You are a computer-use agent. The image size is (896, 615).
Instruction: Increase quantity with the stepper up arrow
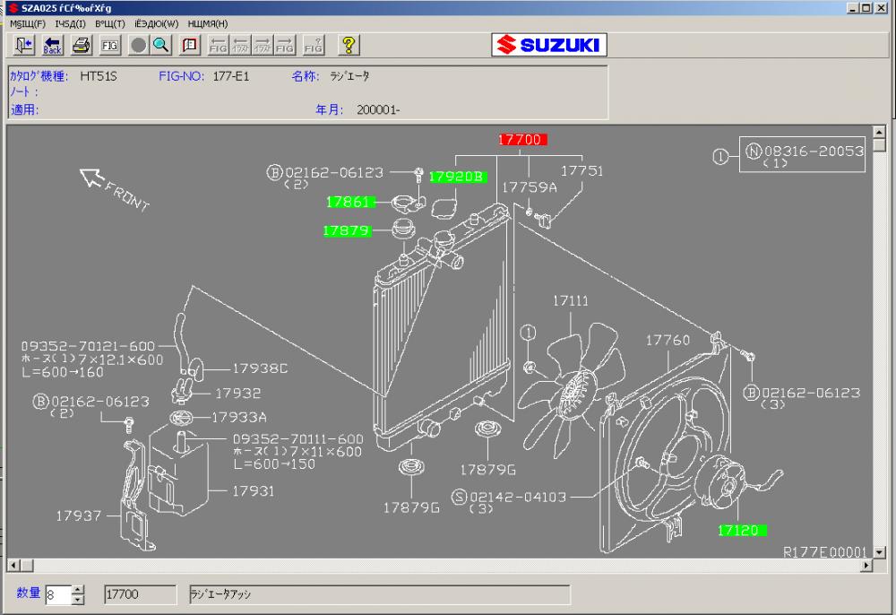(x=78, y=589)
